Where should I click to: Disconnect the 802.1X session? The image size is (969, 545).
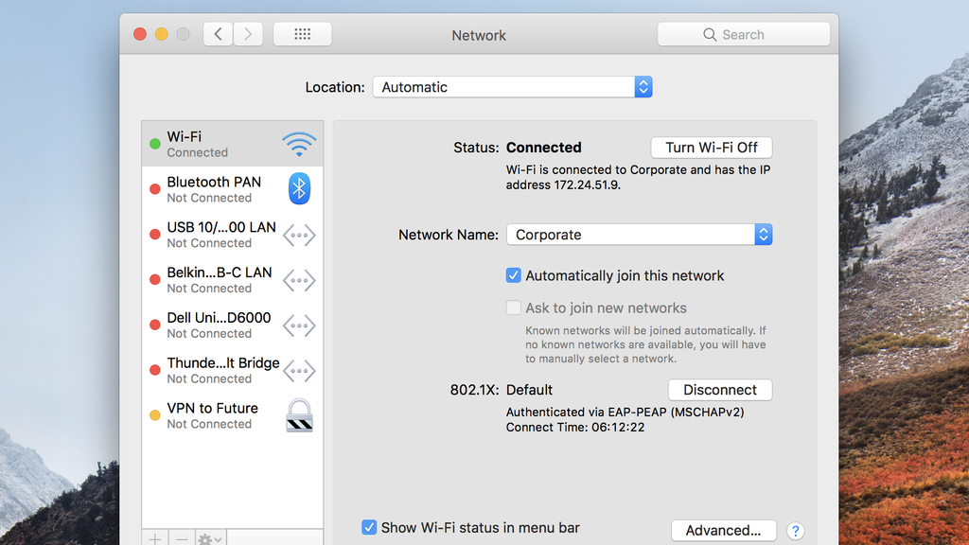(x=720, y=390)
